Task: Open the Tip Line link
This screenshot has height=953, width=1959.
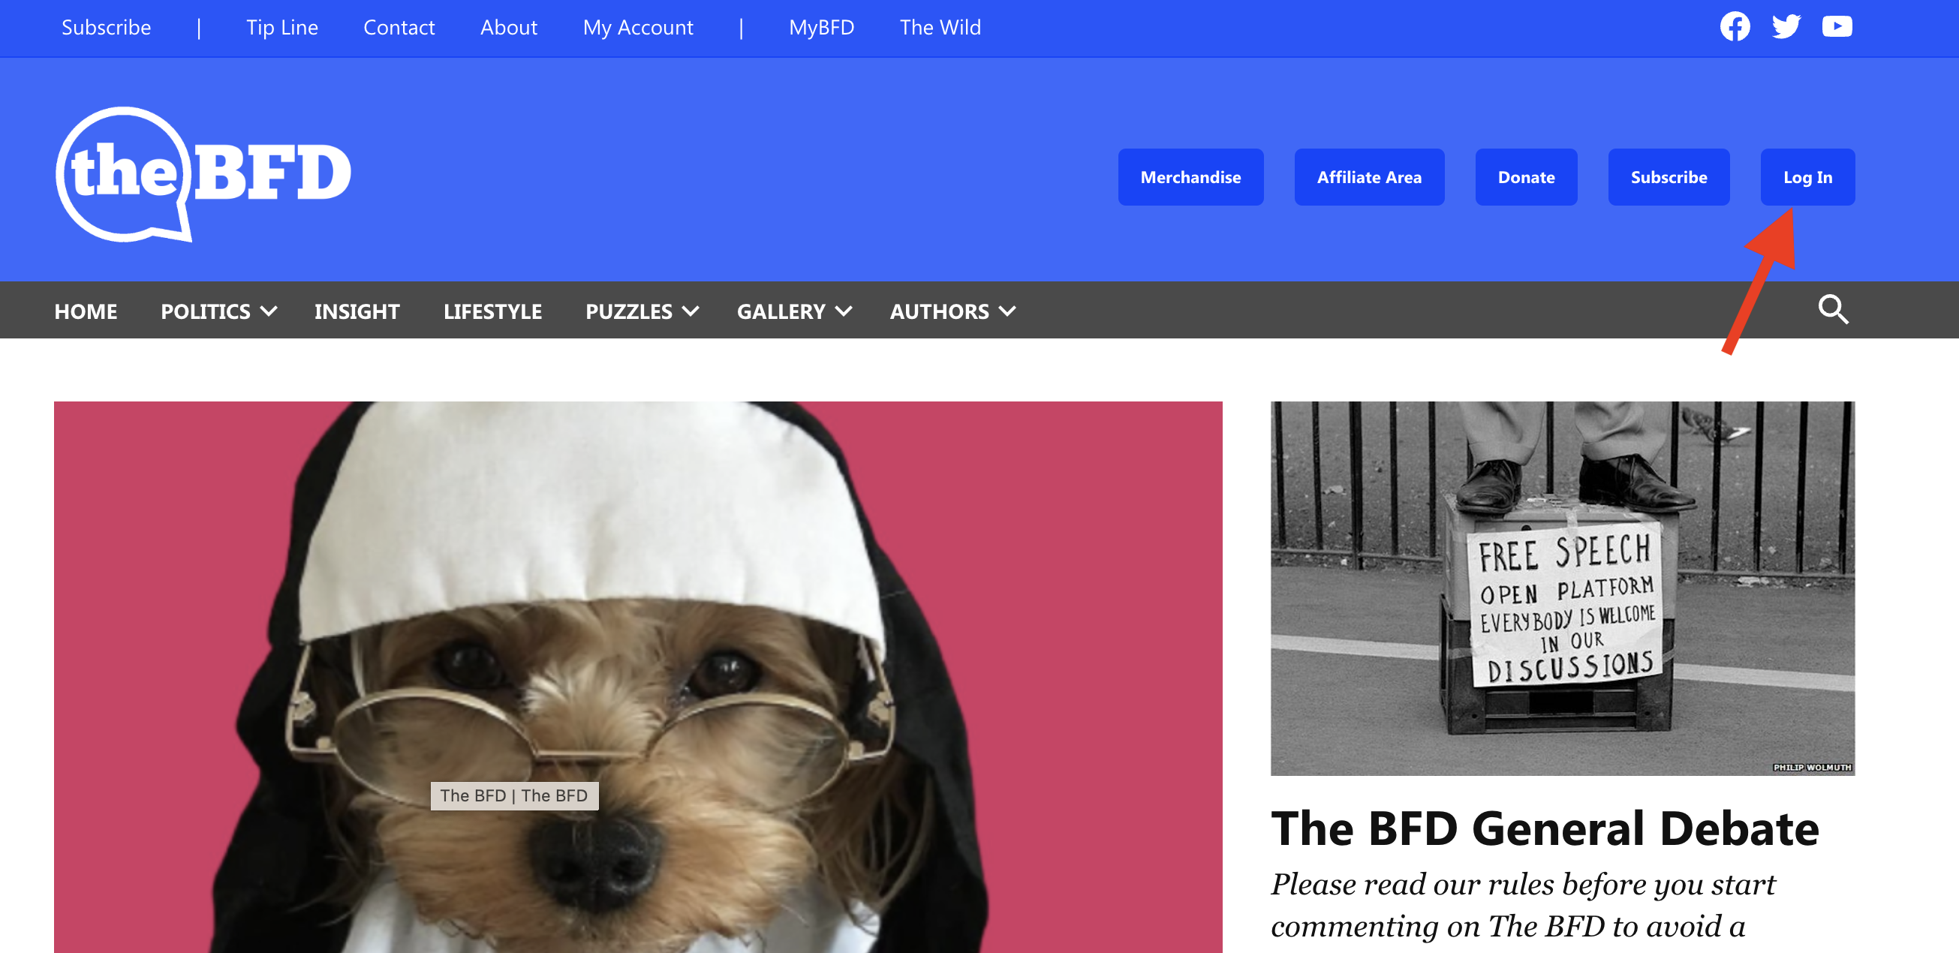Action: (281, 27)
